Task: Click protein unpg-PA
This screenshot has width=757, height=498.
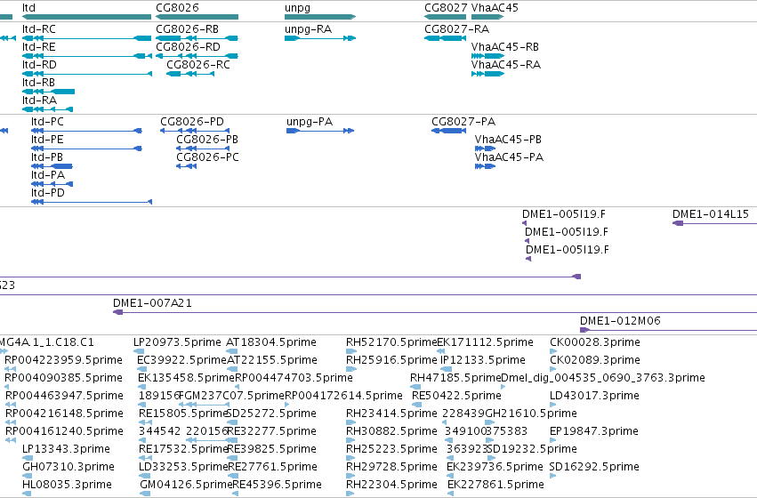Action: (x=310, y=122)
